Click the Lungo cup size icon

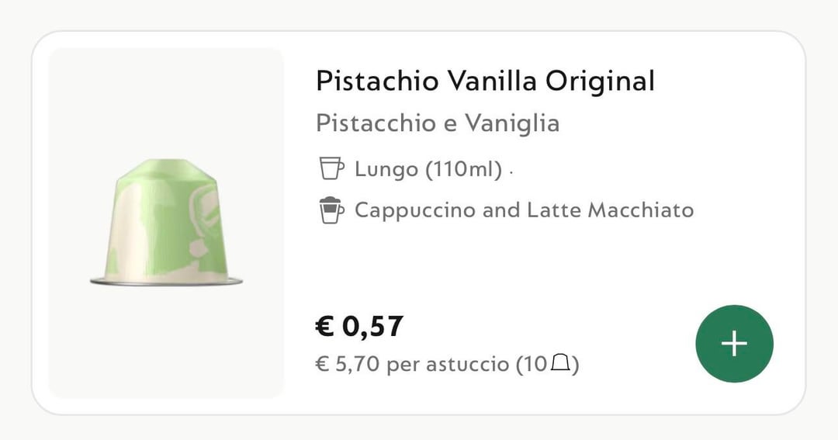click(x=331, y=168)
